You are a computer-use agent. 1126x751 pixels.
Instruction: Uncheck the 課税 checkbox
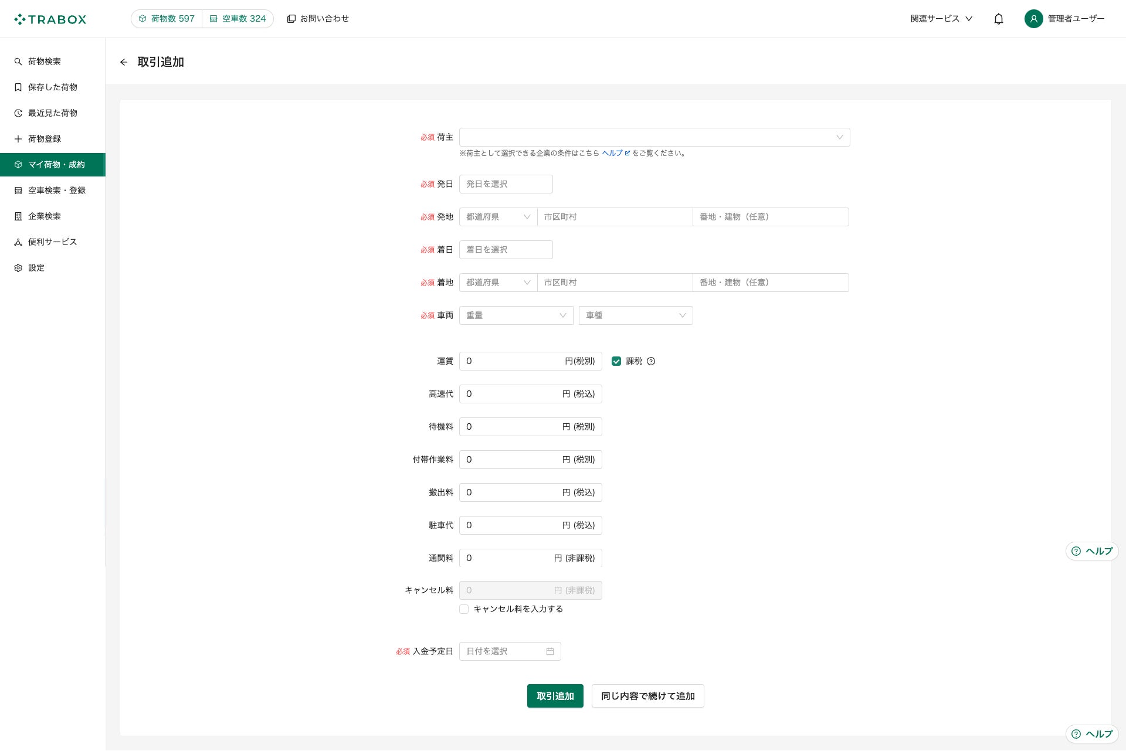point(616,361)
